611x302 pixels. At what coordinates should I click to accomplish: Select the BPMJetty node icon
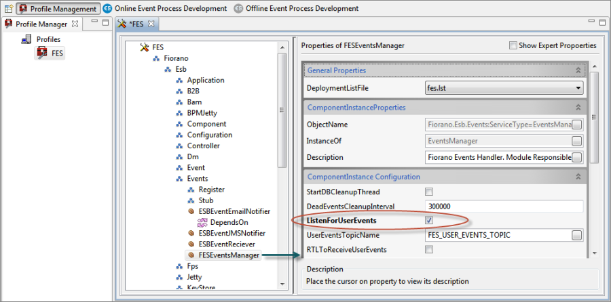click(x=179, y=114)
